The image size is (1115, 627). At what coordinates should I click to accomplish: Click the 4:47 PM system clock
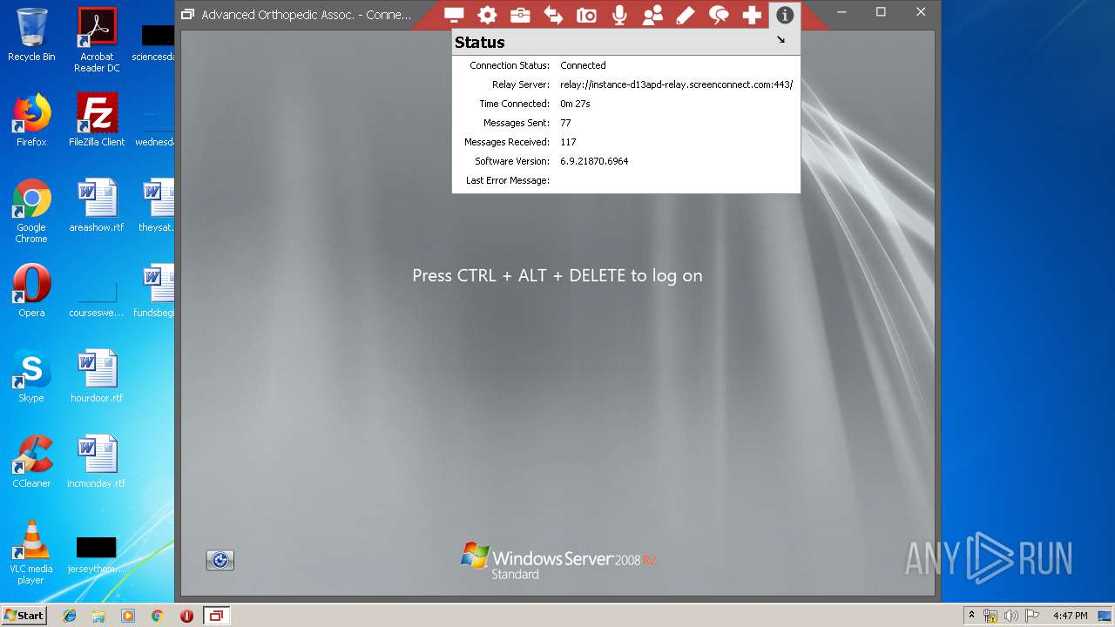point(1070,616)
